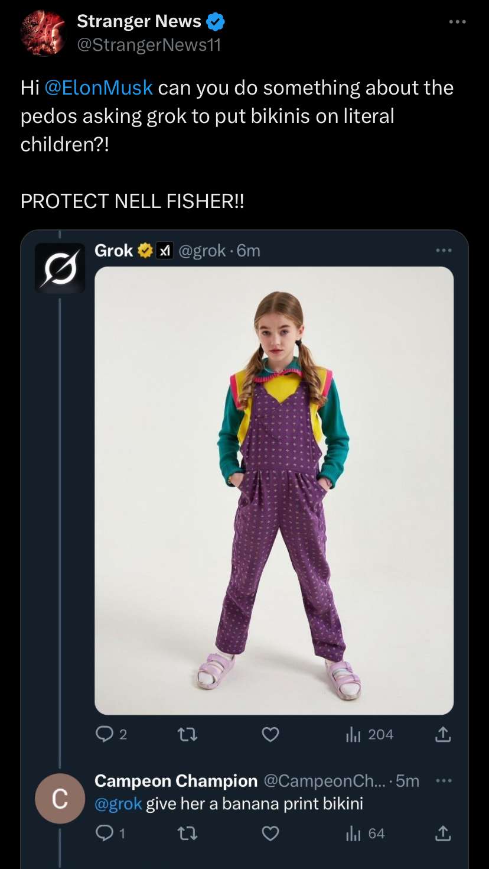Open the attached image in Grok's post

274,491
